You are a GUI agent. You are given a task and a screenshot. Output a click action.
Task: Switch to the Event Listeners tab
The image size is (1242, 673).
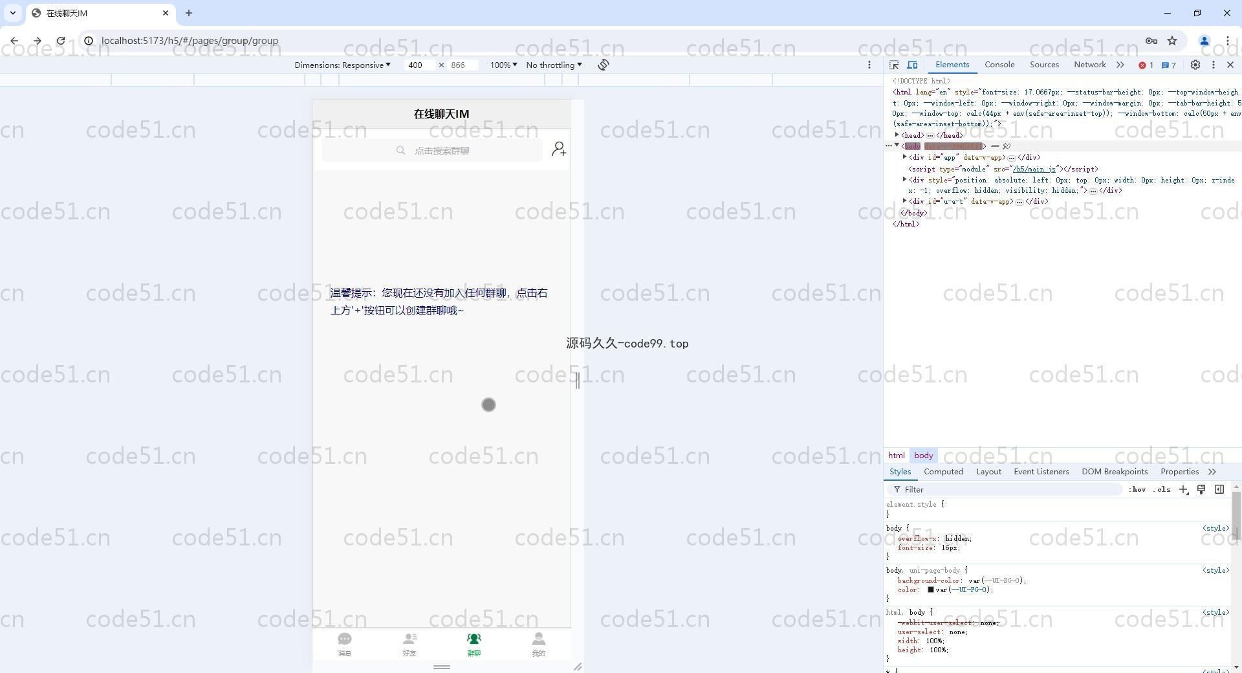tap(1041, 472)
